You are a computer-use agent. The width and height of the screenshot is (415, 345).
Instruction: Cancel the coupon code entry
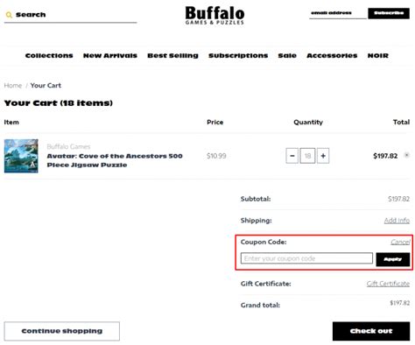(400, 242)
